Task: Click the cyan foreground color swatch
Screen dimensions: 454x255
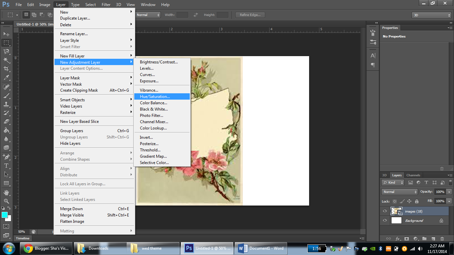Action: 5,215
